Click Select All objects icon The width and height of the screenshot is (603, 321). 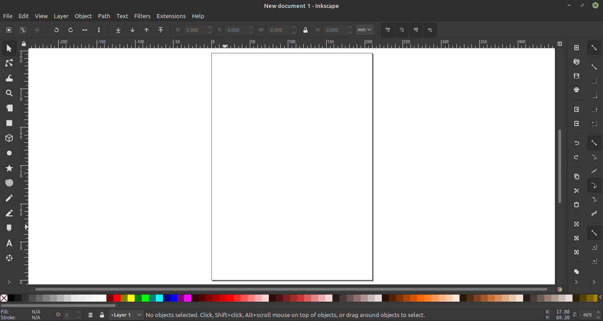[x=9, y=30]
